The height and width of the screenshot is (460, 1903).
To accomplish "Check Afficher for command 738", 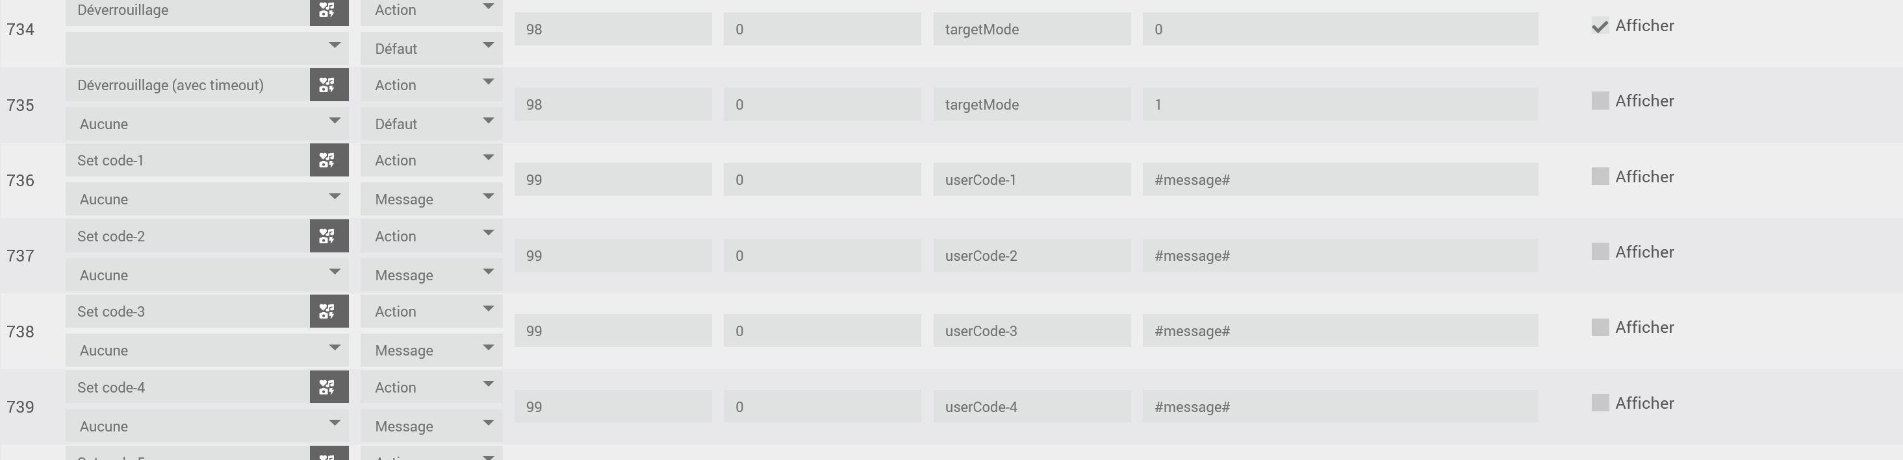I will tap(1600, 327).
